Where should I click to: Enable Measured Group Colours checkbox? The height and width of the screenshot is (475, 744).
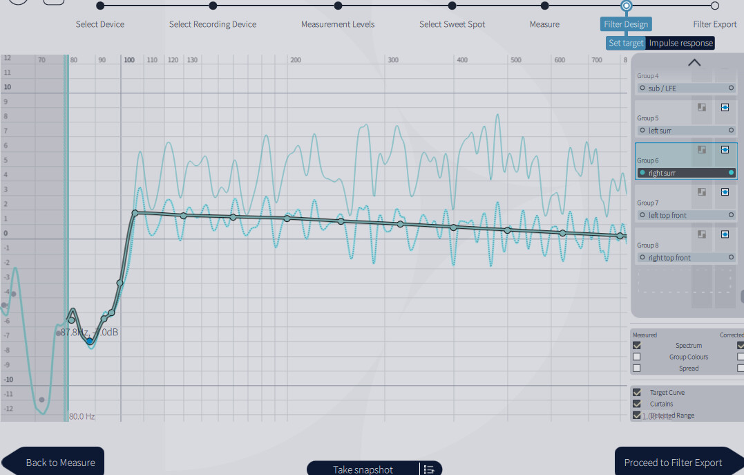[x=637, y=357]
